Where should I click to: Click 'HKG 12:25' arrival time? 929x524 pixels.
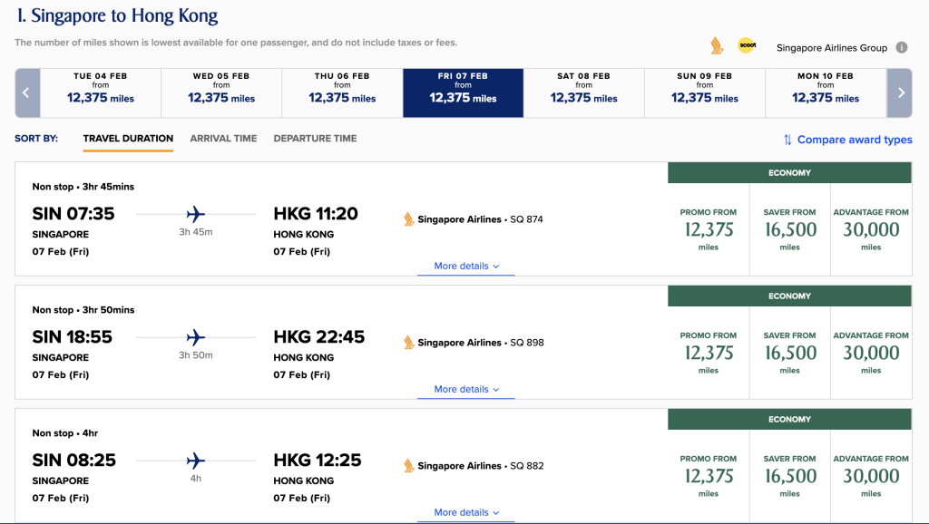318,460
